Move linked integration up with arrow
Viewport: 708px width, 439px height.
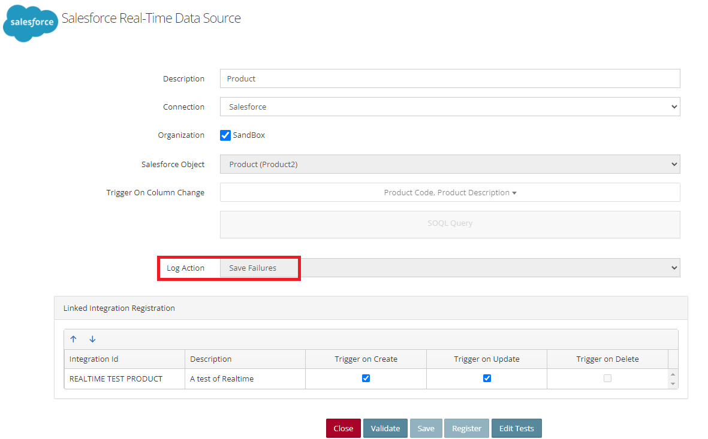[x=74, y=339]
